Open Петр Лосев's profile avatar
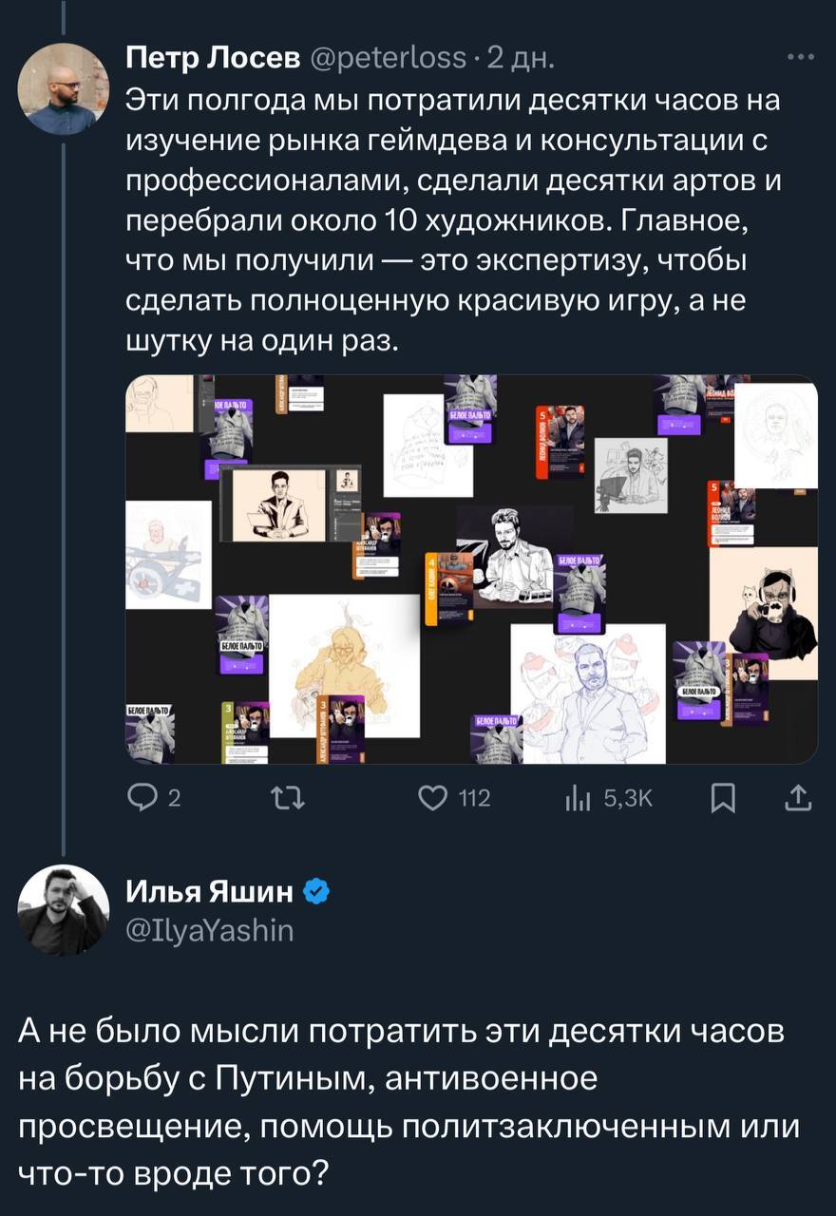 pyautogui.click(x=64, y=88)
